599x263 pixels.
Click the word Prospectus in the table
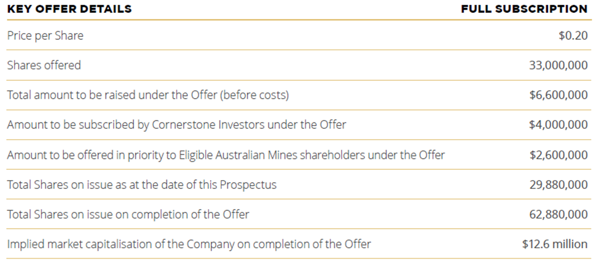coord(248,185)
